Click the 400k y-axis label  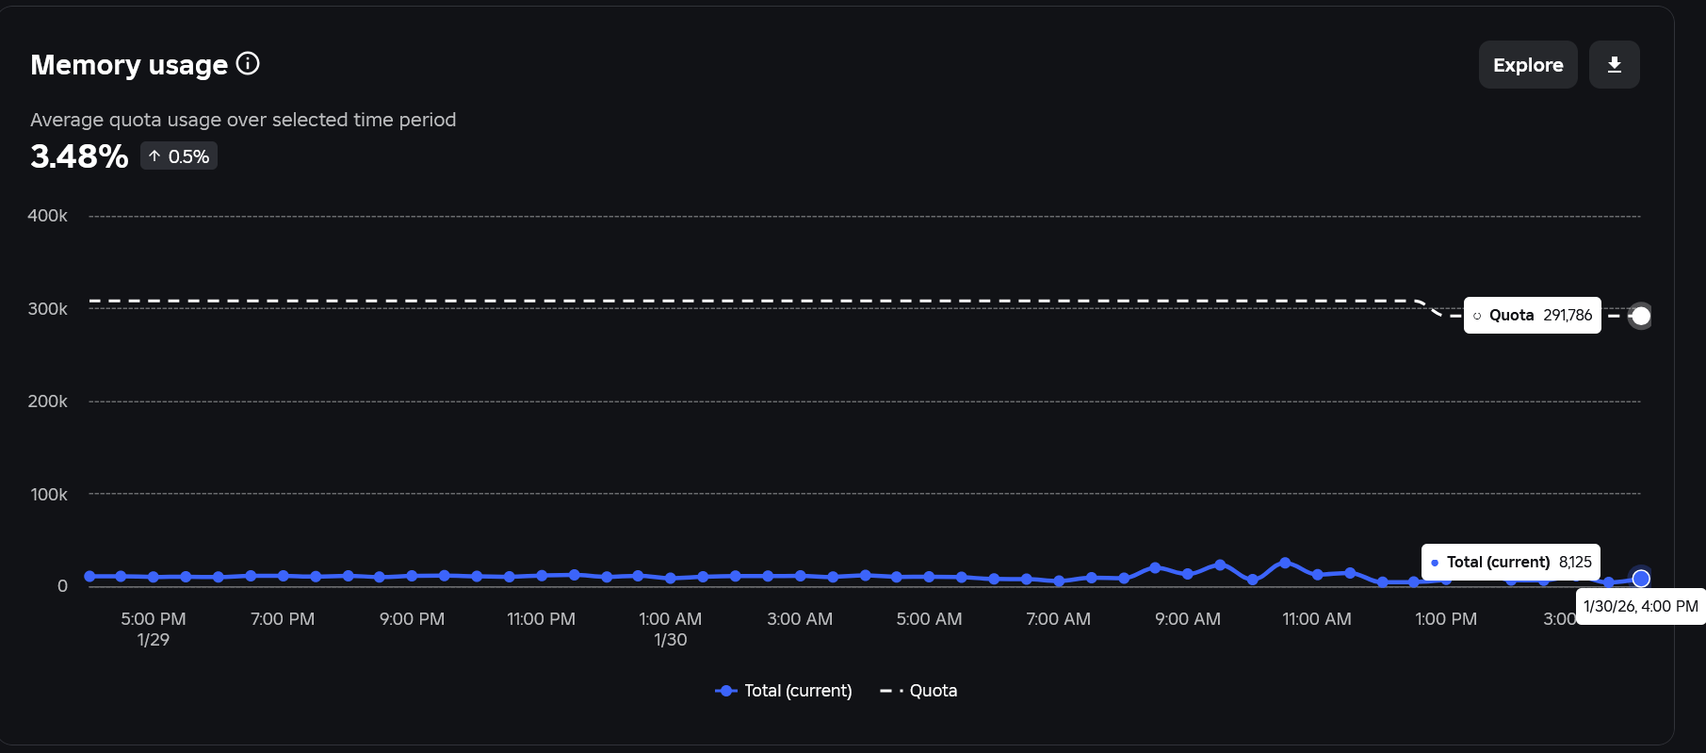coord(47,216)
